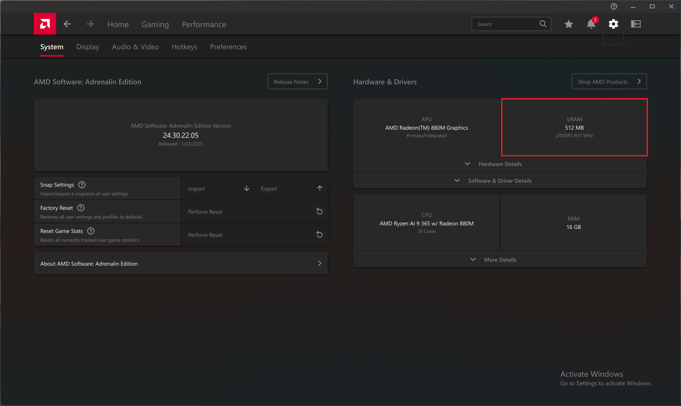Click the search magnifier icon
Screen dimensions: 681x406
click(x=543, y=24)
